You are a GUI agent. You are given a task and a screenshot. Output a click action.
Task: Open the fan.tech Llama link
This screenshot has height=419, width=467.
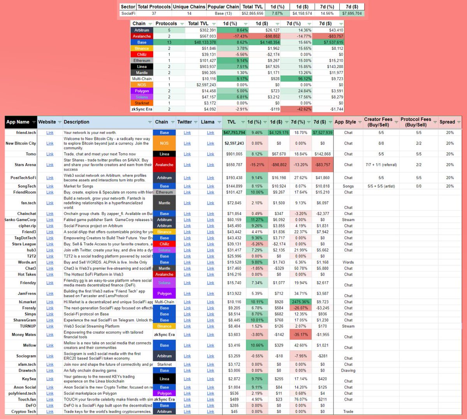(x=211, y=203)
